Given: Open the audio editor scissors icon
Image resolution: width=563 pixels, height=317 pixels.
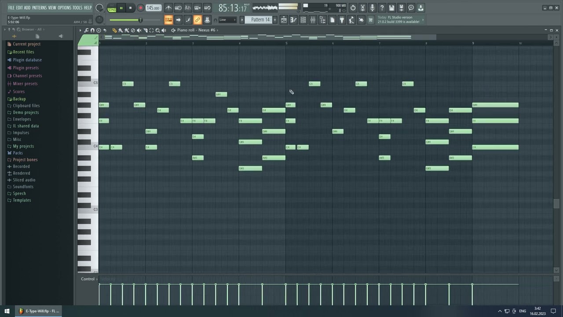Looking at the screenshot, I should point(362,7).
